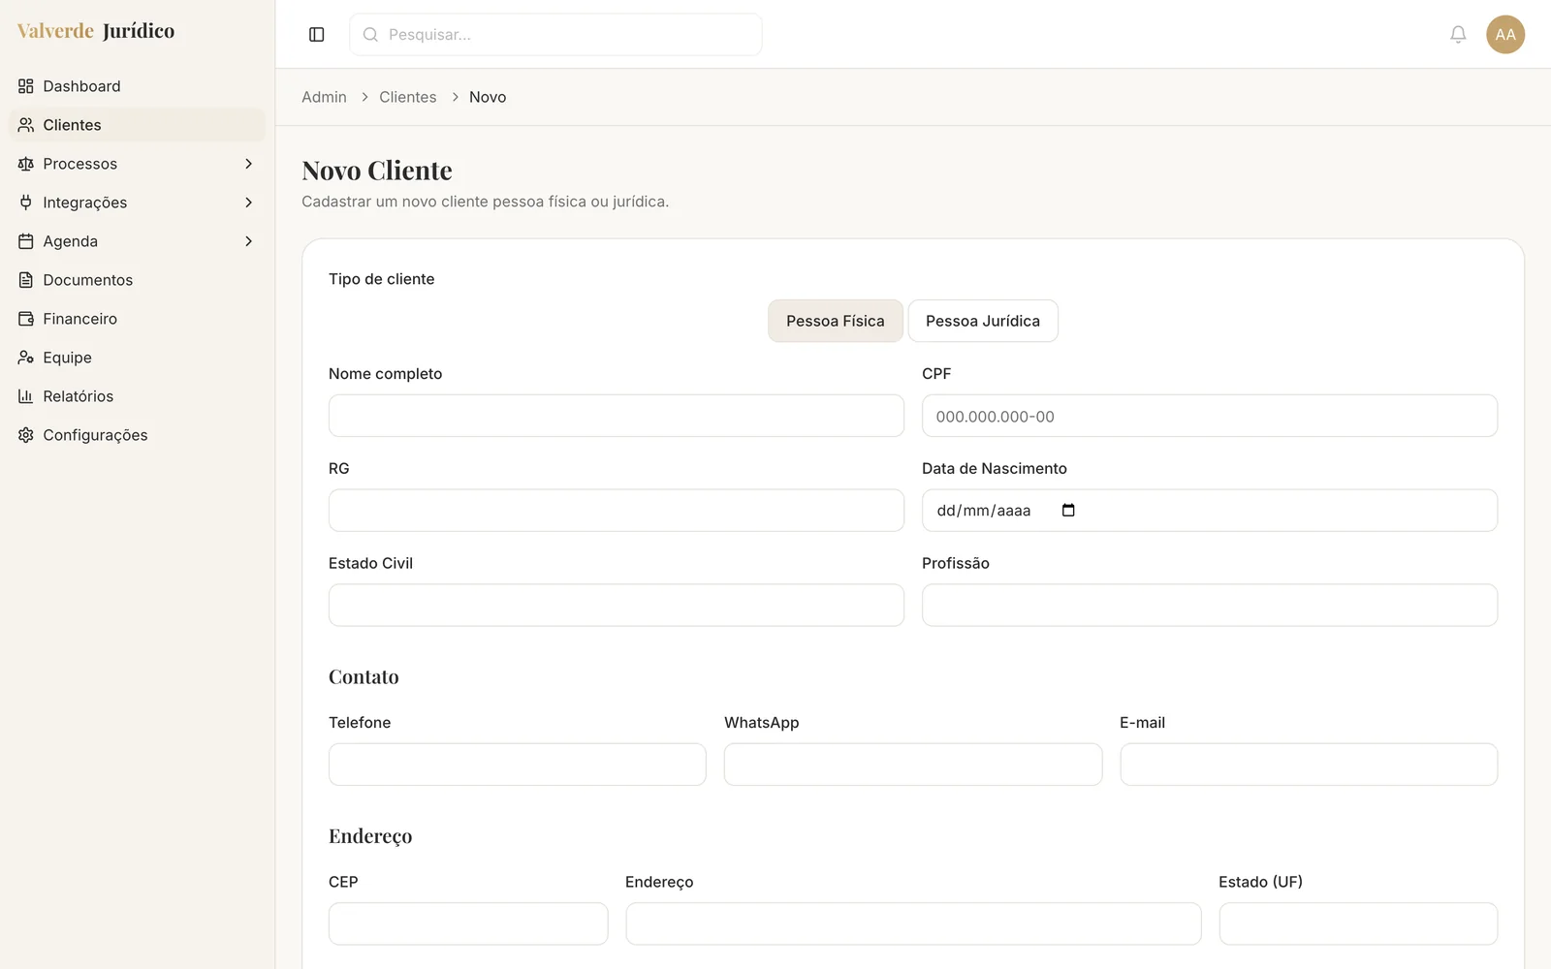Open notifications bell
1551x969 pixels.
coord(1458,35)
